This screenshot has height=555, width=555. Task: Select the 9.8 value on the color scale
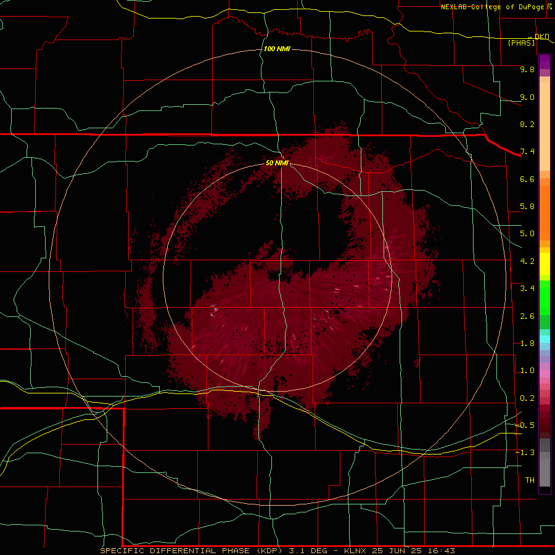(527, 69)
